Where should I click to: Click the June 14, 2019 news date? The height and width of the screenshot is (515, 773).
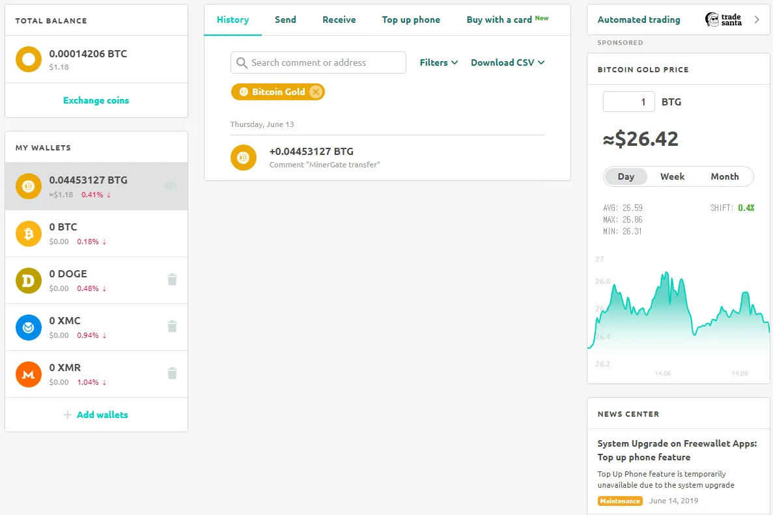pyautogui.click(x=673, y=501)
